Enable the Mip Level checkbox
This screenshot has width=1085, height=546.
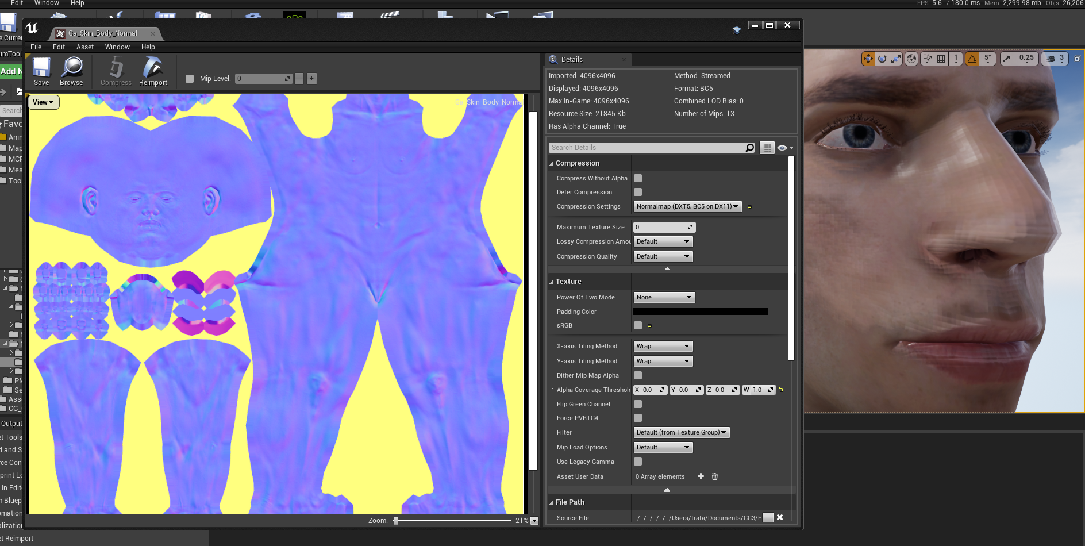point(190,79)
